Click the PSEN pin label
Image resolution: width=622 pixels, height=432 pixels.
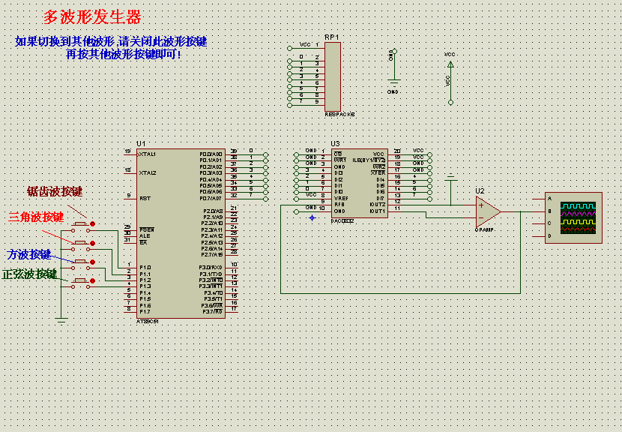point(147,230)
